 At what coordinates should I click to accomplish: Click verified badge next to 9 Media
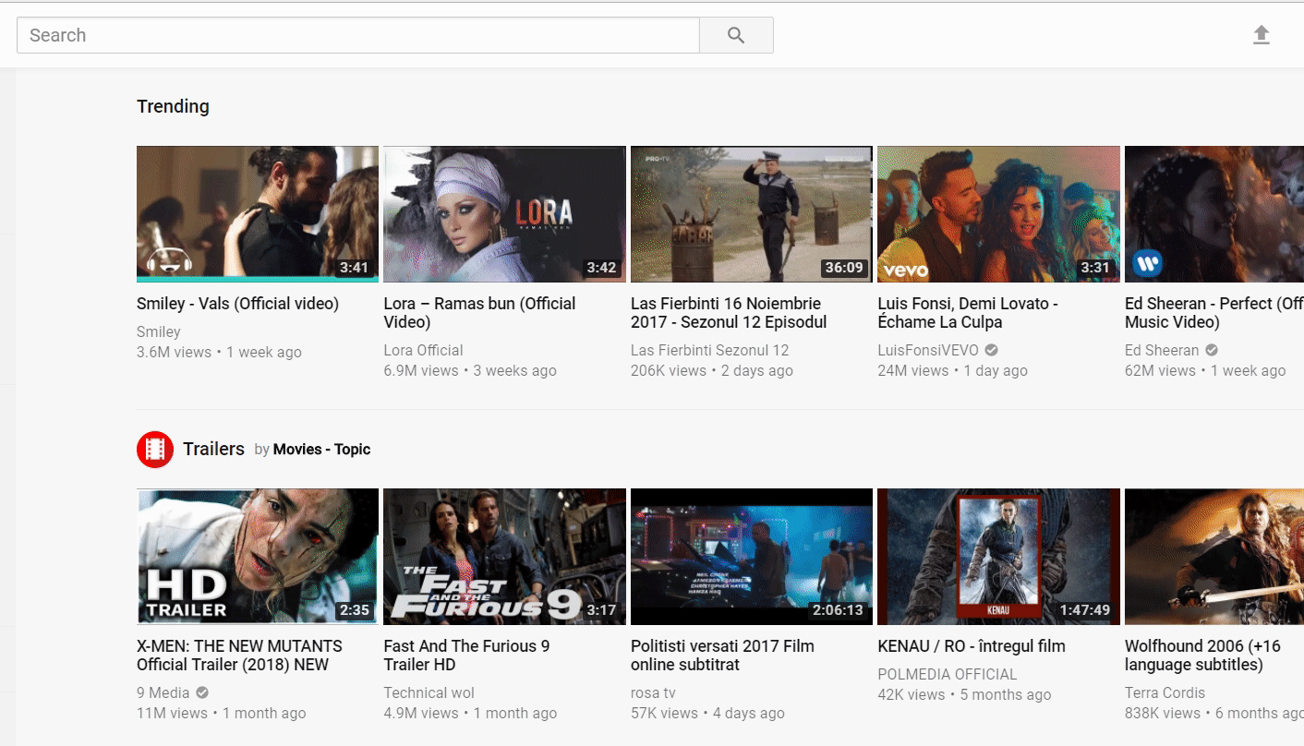202,693
